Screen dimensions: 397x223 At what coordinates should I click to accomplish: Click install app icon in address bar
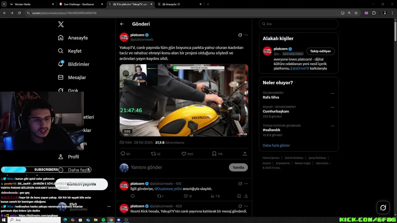(342, 13)
